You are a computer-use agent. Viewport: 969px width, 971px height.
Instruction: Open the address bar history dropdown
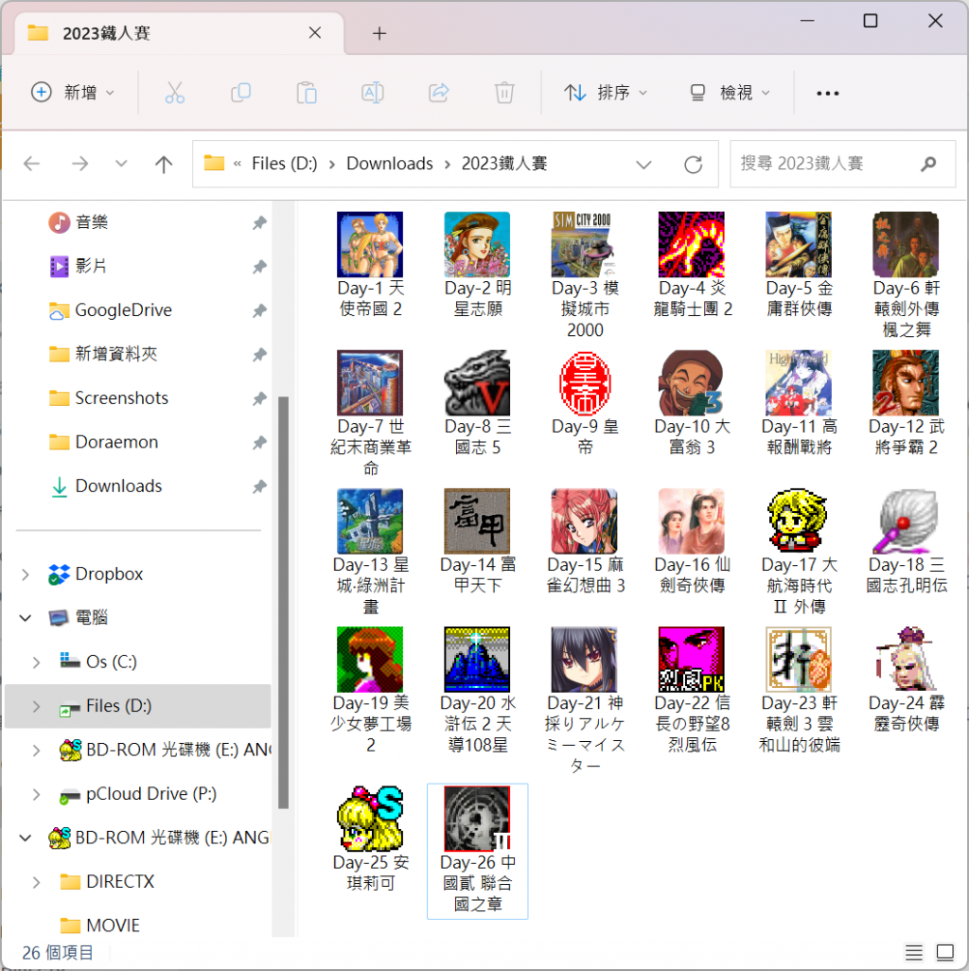(643, 164)
